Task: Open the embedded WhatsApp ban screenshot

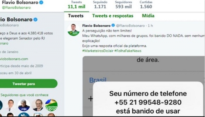Action: [x=143, y=86]
